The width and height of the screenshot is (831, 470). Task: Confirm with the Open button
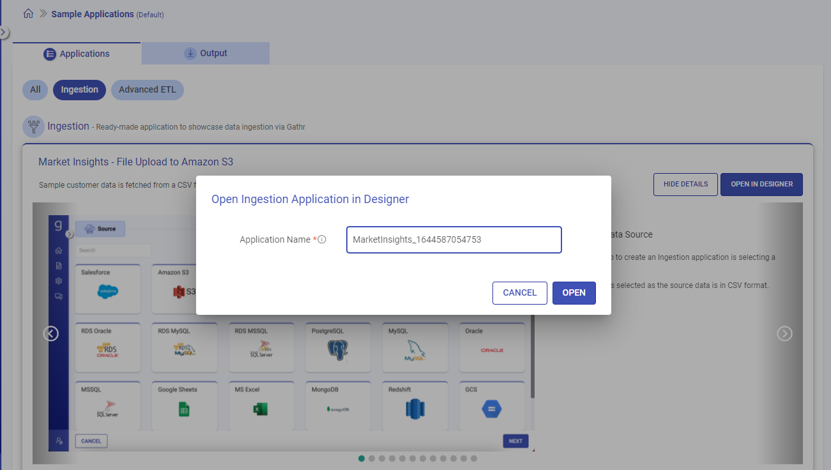[x=574, y=292]
